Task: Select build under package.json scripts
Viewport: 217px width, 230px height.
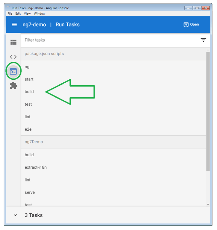Action: 113,92
